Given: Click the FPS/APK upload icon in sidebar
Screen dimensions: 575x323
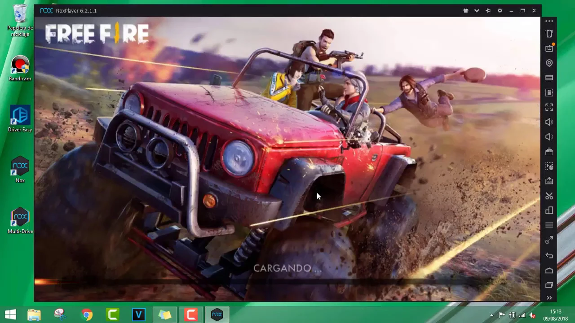Looking at the screenshot, I should (549, 181).
